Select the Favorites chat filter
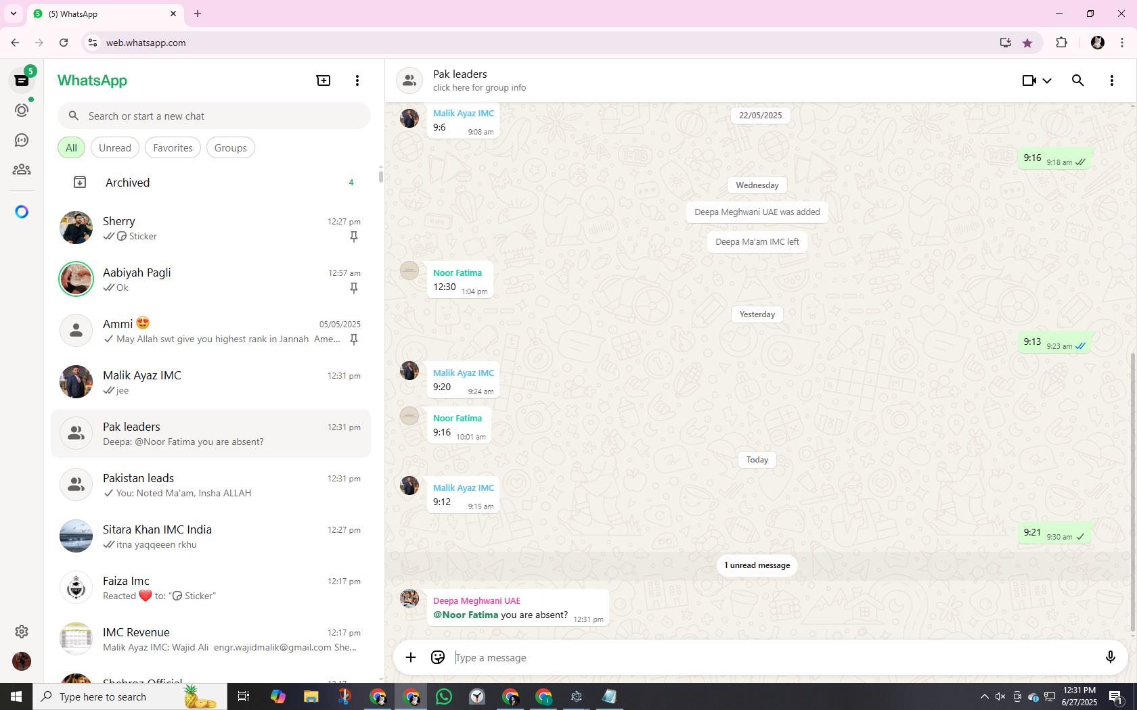 tap(173, 148)
